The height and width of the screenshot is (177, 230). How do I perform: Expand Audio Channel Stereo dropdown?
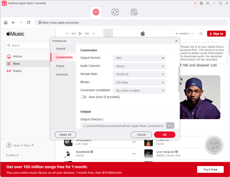(x=139, y=66)
